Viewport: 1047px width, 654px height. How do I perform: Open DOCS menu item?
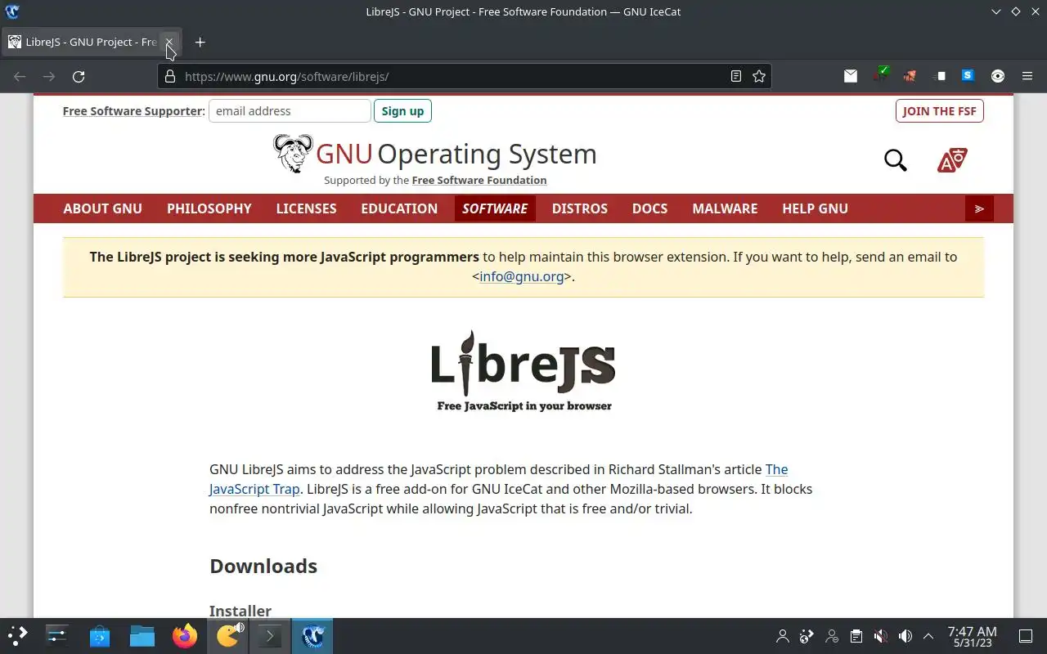[649, 208]
